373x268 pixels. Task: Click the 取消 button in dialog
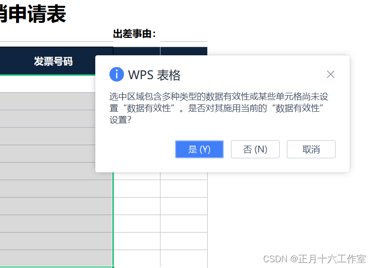(x=311, y=149)
